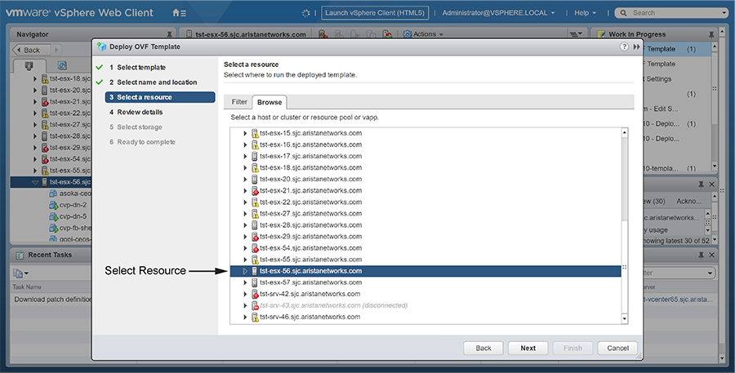Expand tst-srv-46 in resource tree
The width and height of the screenshot is (735, 373).
click(x=245, y=317)
